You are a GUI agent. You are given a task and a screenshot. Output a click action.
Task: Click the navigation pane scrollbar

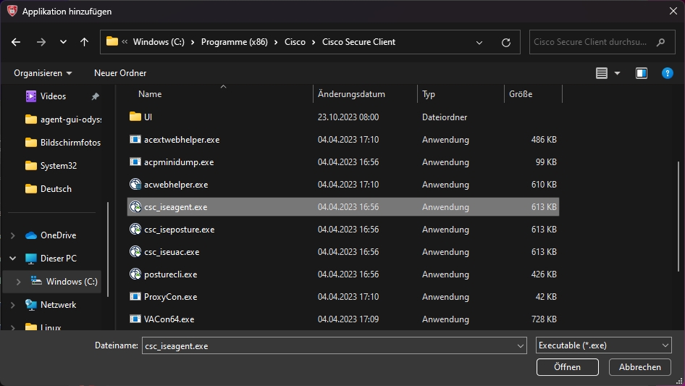(107, 249)
